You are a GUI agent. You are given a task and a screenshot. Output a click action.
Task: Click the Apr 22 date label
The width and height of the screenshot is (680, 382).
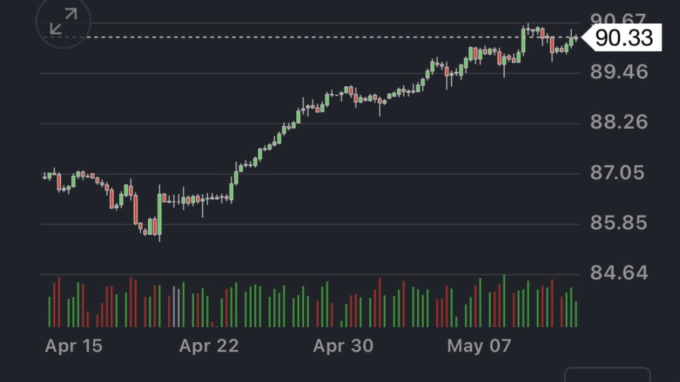pyautogui.click(x=209, y=346)
